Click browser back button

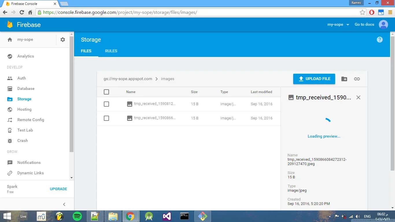coord(5,12)
